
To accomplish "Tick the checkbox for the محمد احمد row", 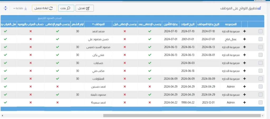I will tap(261, 31).
